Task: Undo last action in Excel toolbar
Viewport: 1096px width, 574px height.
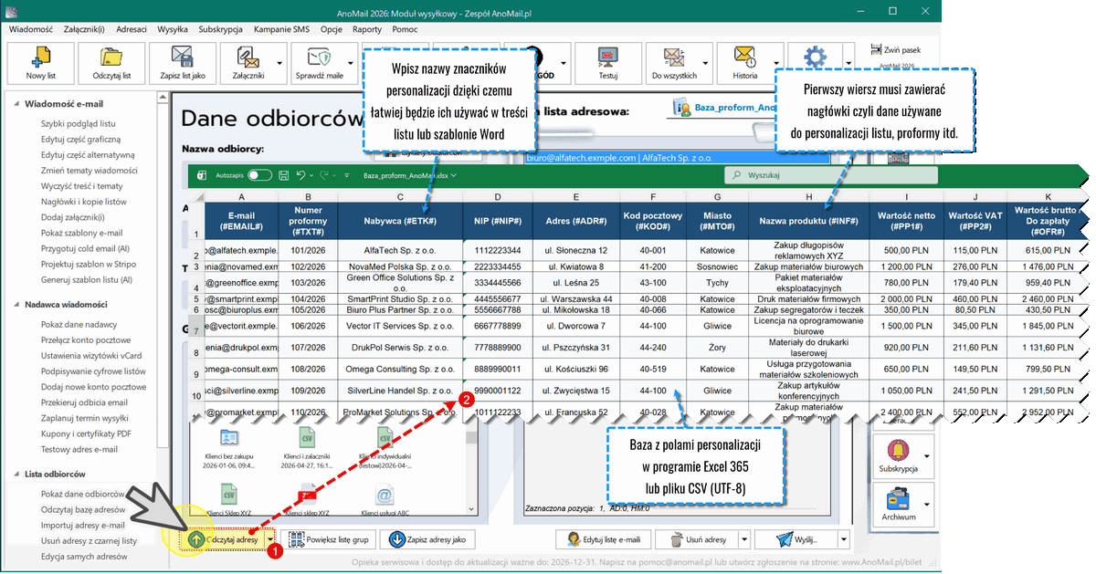Action: coord(301,174)
